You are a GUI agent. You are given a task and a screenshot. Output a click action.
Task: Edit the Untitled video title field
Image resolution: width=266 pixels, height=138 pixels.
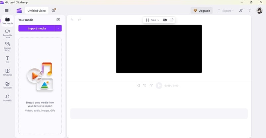tap(37, 11)
